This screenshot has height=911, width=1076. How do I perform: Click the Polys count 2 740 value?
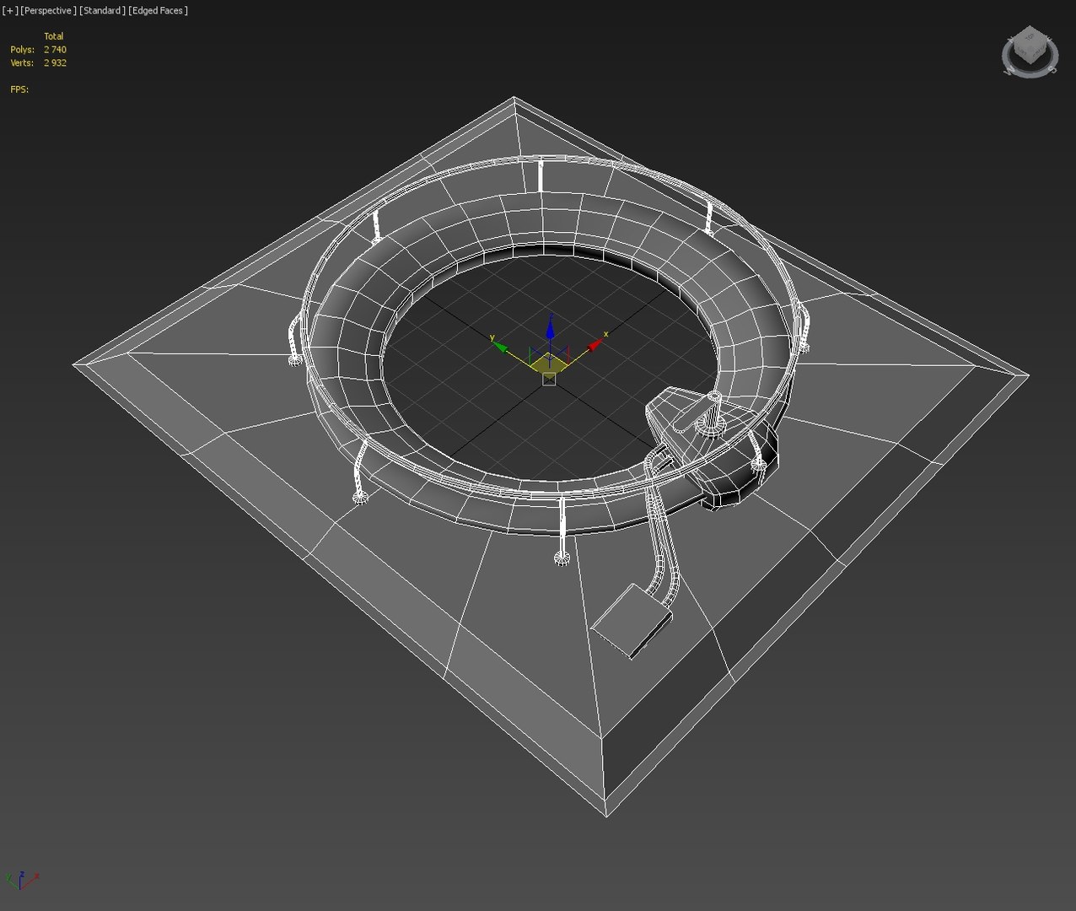[55, 50]
